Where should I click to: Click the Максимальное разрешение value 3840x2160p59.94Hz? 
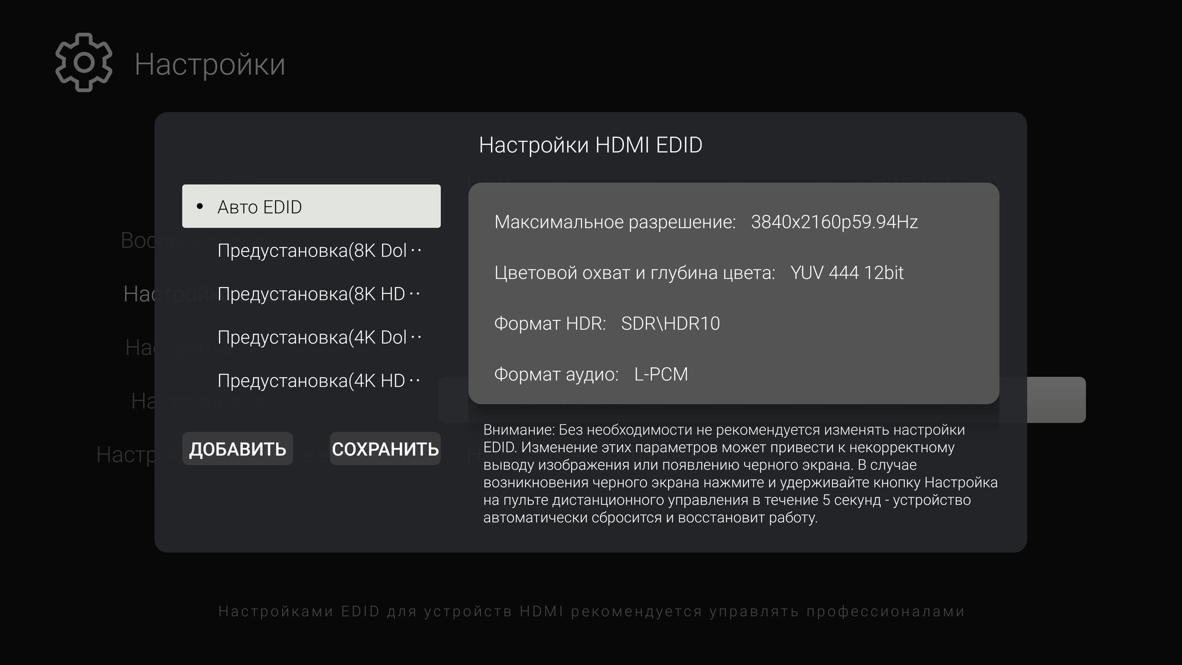(834, 222)
